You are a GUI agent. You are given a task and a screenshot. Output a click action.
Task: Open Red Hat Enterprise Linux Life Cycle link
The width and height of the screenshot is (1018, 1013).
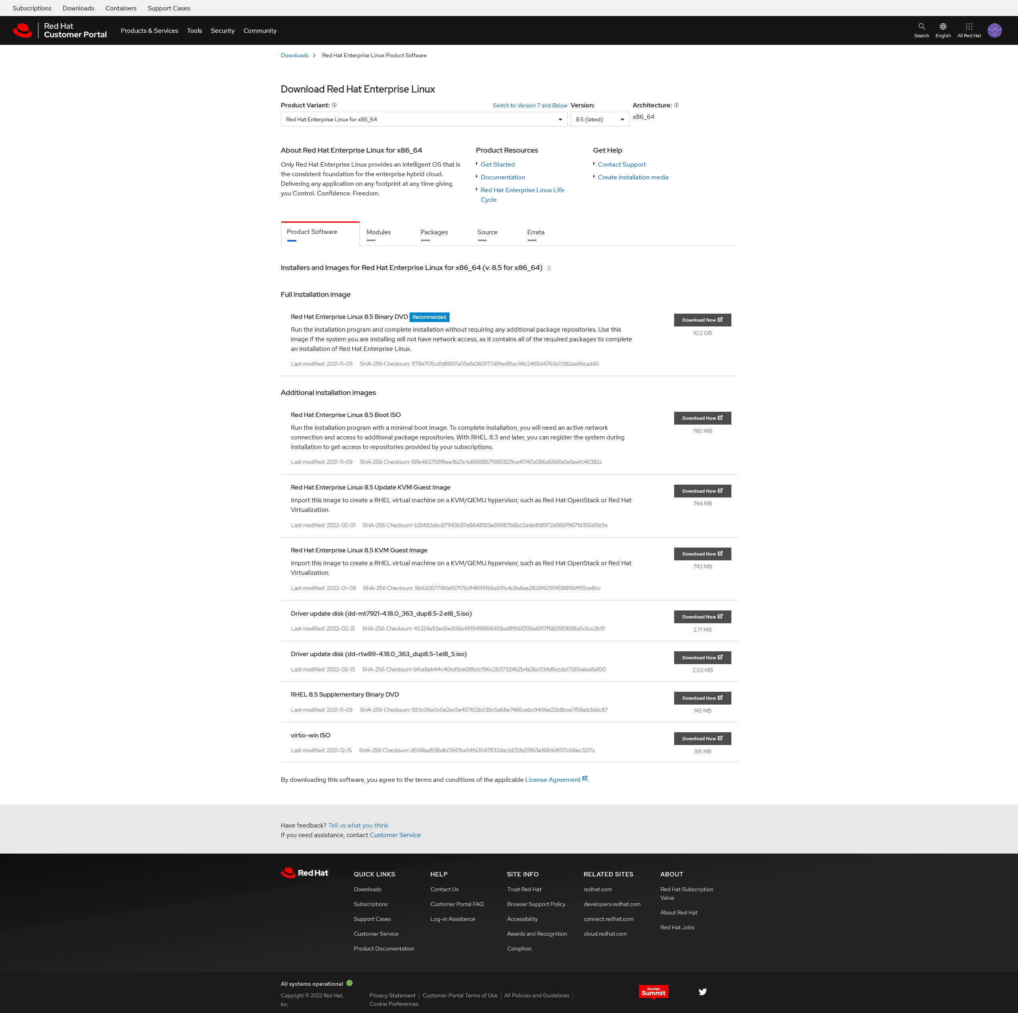point(522,195)
